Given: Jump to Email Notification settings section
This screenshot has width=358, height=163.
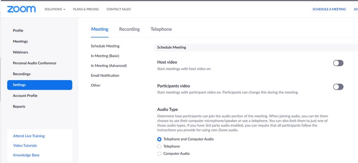Looking at the screenshot, I should [x=105, y=75].
